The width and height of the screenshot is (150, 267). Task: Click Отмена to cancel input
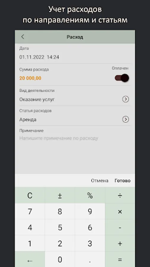(100, 180)
